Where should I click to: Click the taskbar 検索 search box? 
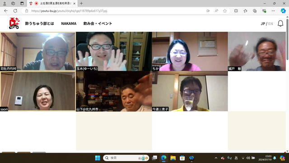126,158
